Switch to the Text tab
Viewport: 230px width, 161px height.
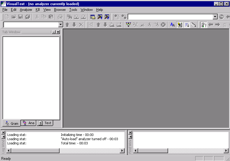[x=45, y=123]
